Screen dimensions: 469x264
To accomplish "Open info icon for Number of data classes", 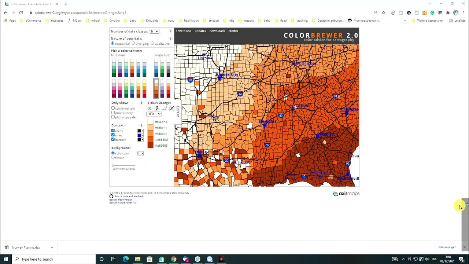I will (171, 32).
